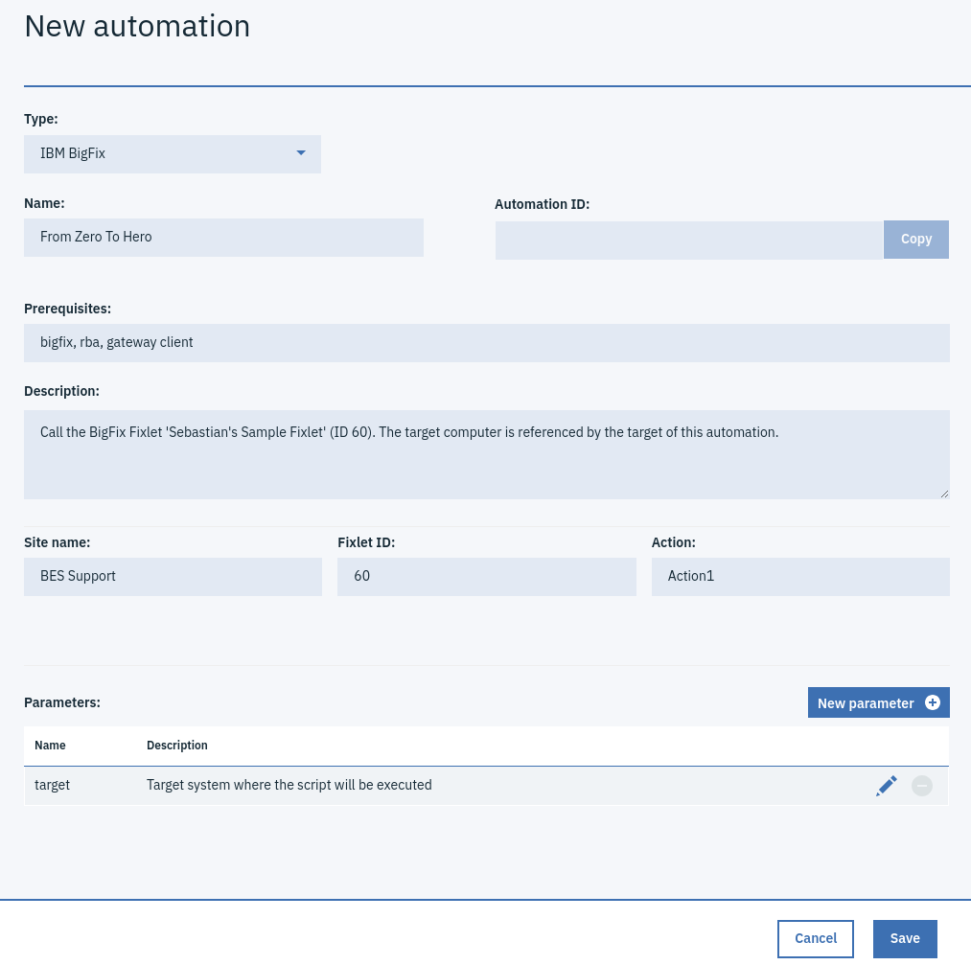Focus the Action field 'Action1'

[800, 577]
